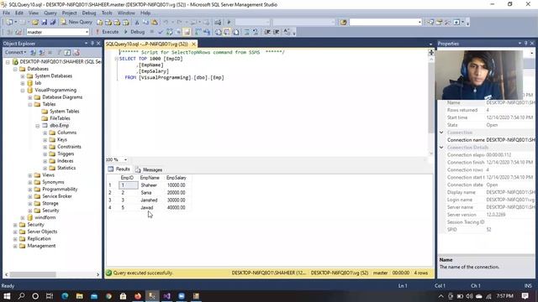
Task: Collapse the dbo.Emp table node
Action: [38, 126]
